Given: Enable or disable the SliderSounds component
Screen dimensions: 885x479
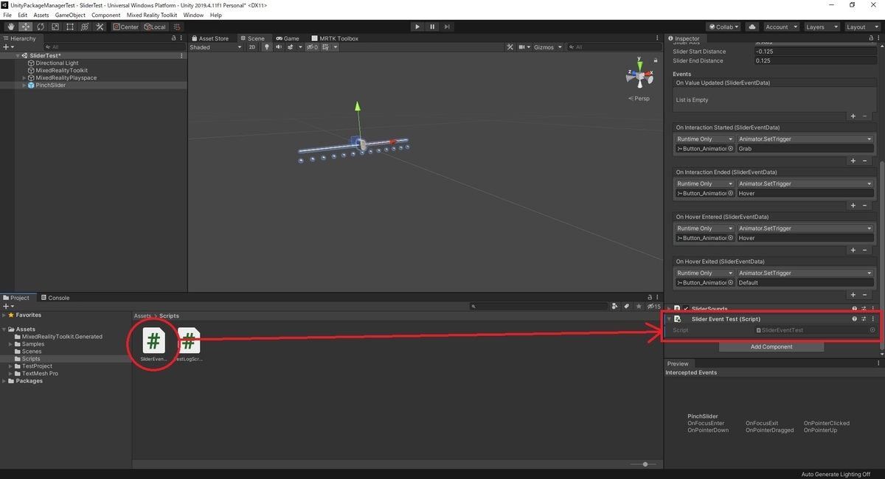Looking at the screenshot, I should (686, 309).
